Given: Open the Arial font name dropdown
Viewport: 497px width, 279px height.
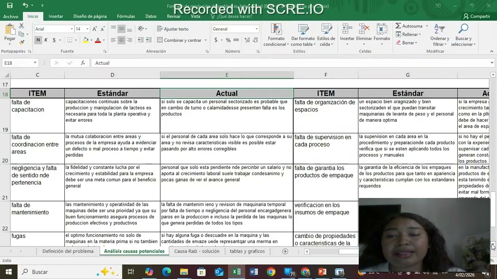Looking at the screenshot, I should tap(71, 29).
